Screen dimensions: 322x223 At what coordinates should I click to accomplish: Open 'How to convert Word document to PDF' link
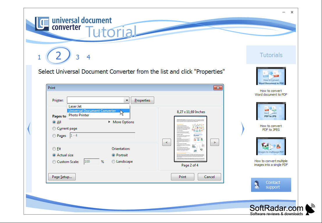pyautogui.click(x=271, y=93)
